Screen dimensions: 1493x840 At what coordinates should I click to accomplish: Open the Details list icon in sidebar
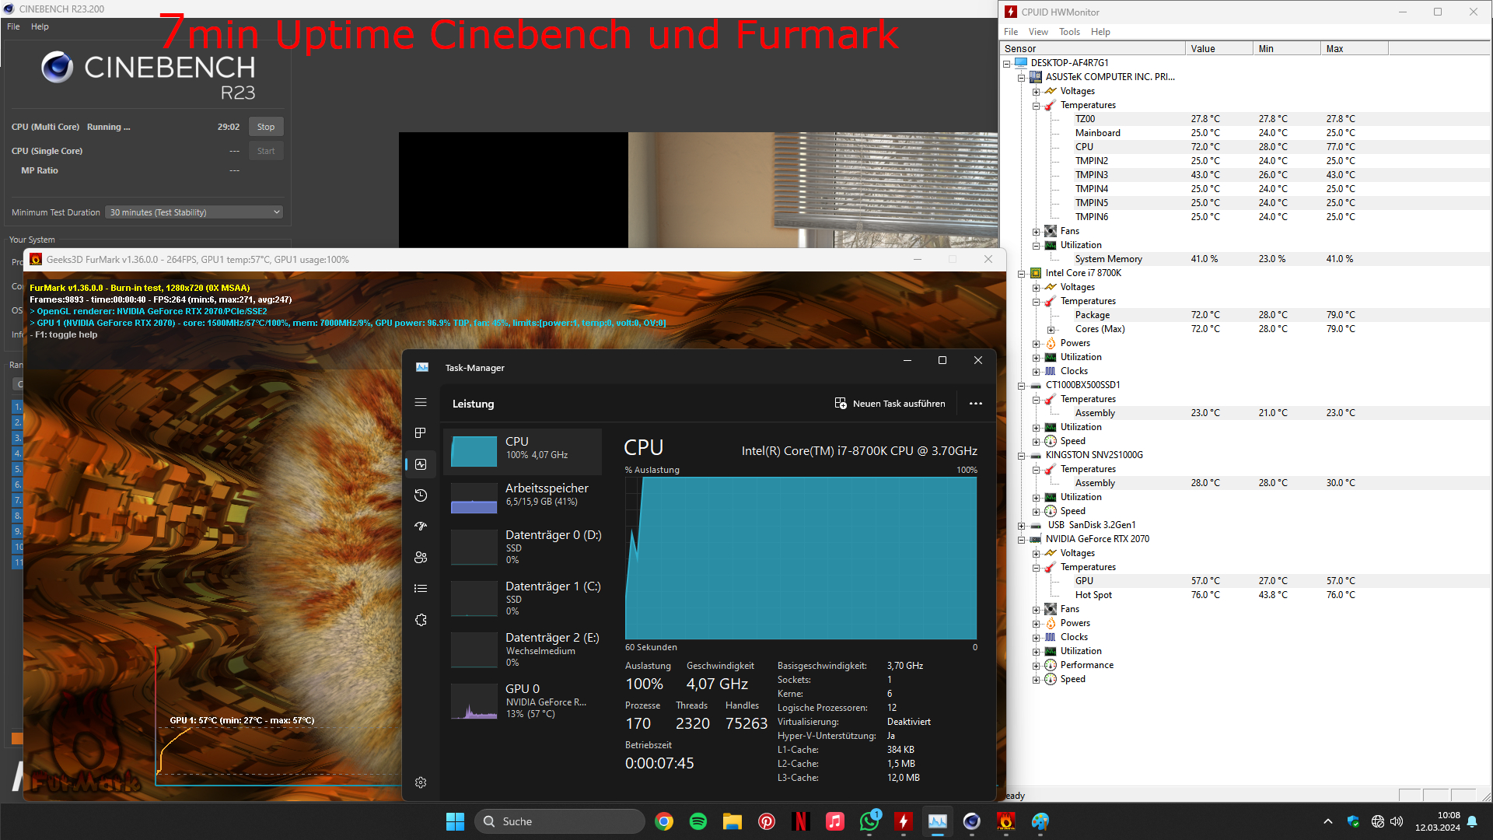click(x=421, y=589)
